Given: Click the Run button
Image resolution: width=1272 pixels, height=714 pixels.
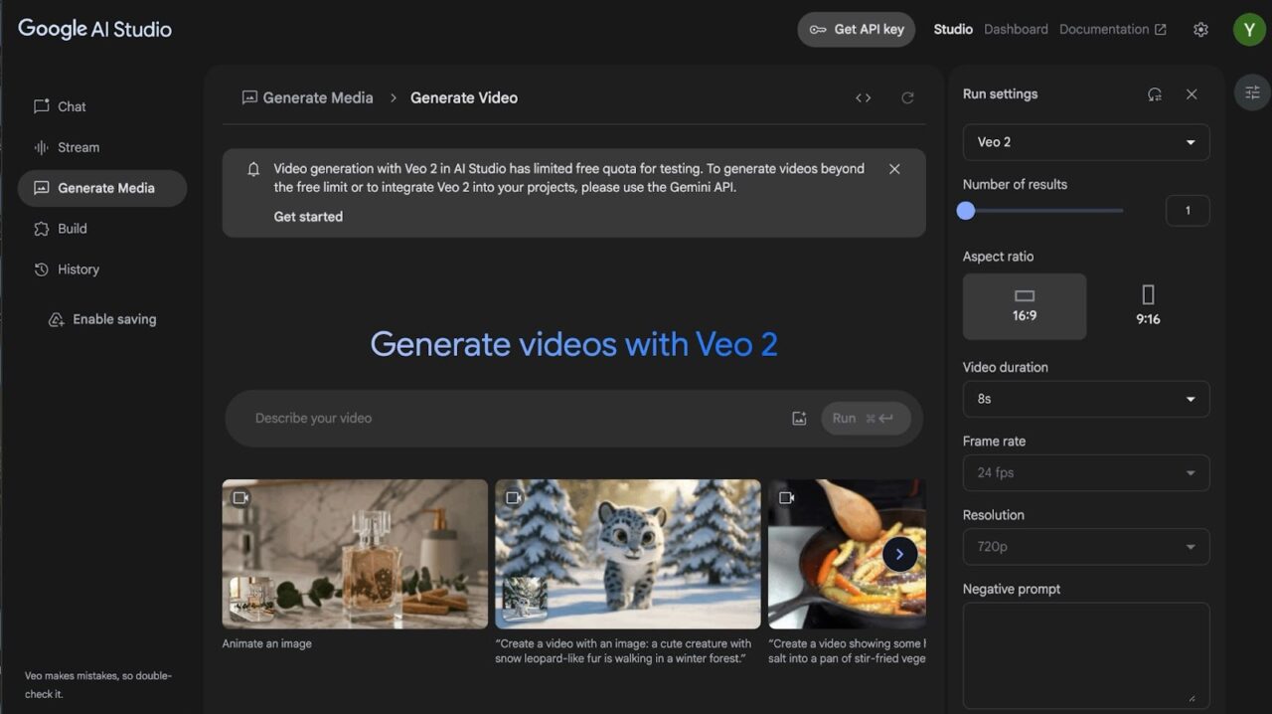Looking at the screenshot, I should pos(864,419).
